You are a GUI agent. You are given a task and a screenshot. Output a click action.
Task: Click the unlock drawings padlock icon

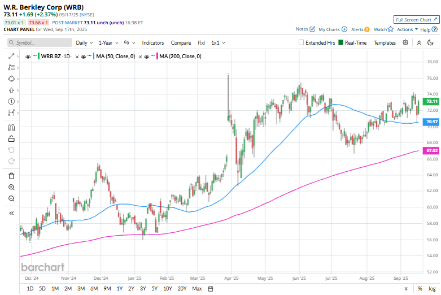pos(11,139)
